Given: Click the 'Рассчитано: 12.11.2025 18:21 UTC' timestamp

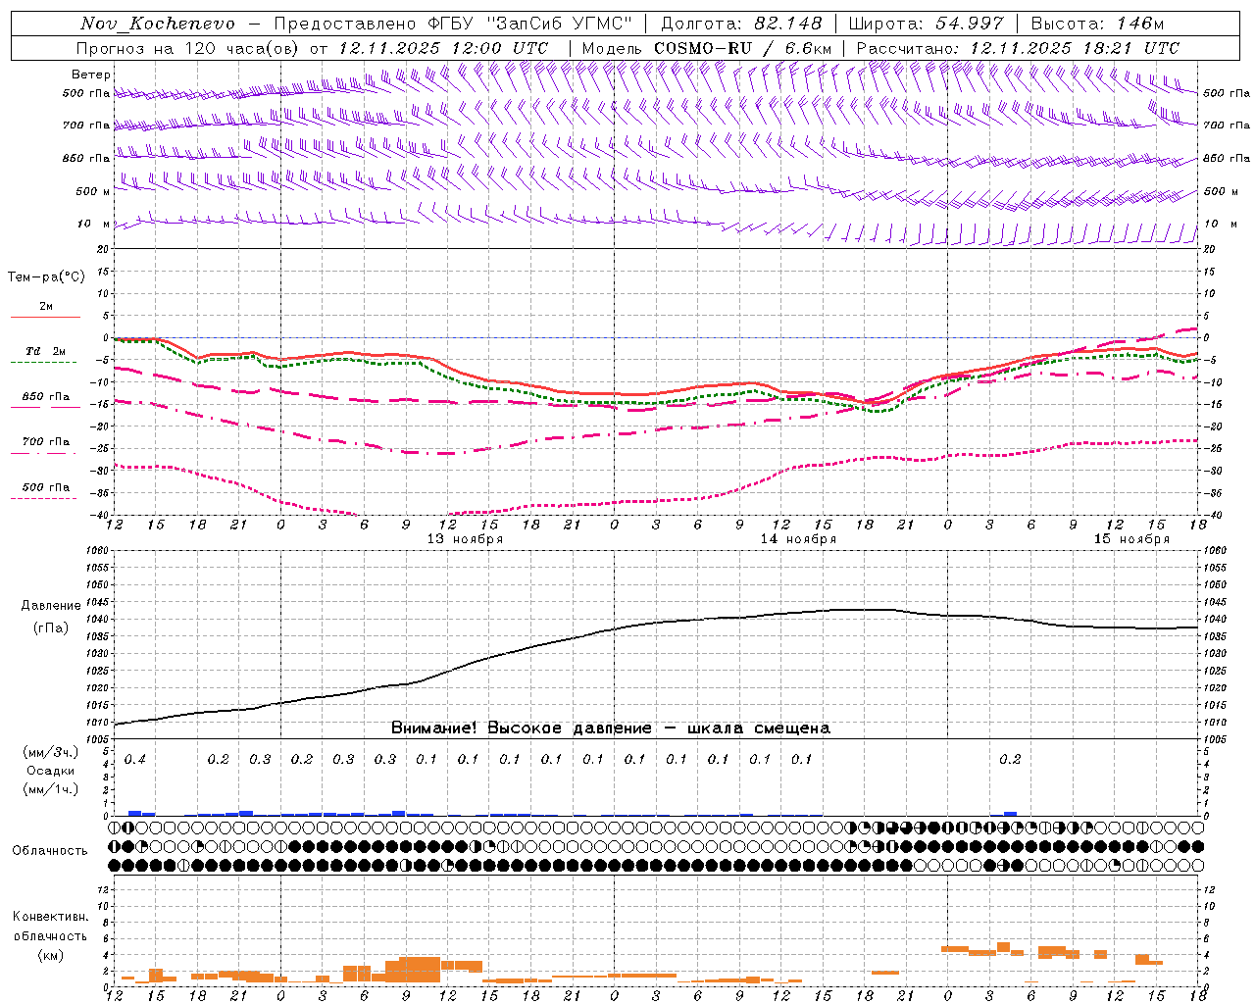Looking at the screenshot, I should pos(1018,48).
